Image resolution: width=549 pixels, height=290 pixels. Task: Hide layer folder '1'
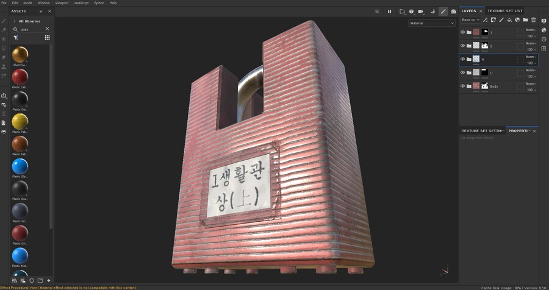tap(462, 32)
